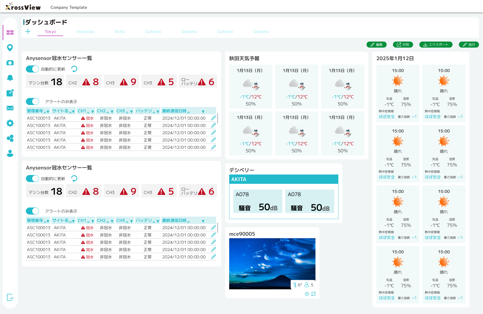Screen dimensions: 483x314
Task: Switch to the Akita tab
Action: point(119,31)
